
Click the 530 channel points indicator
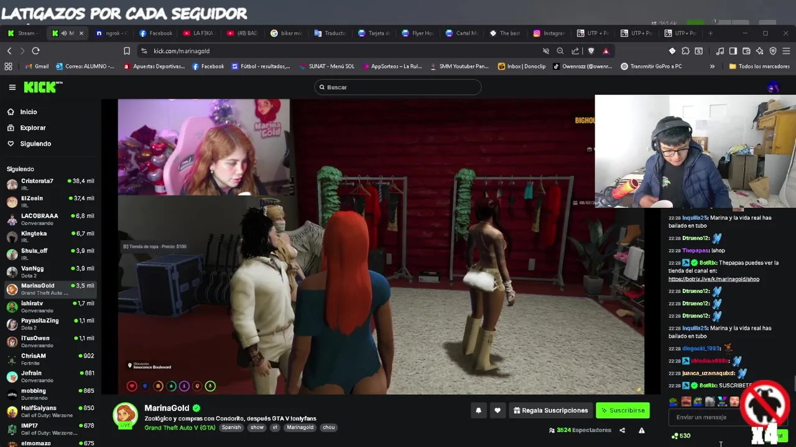[681, 436]
